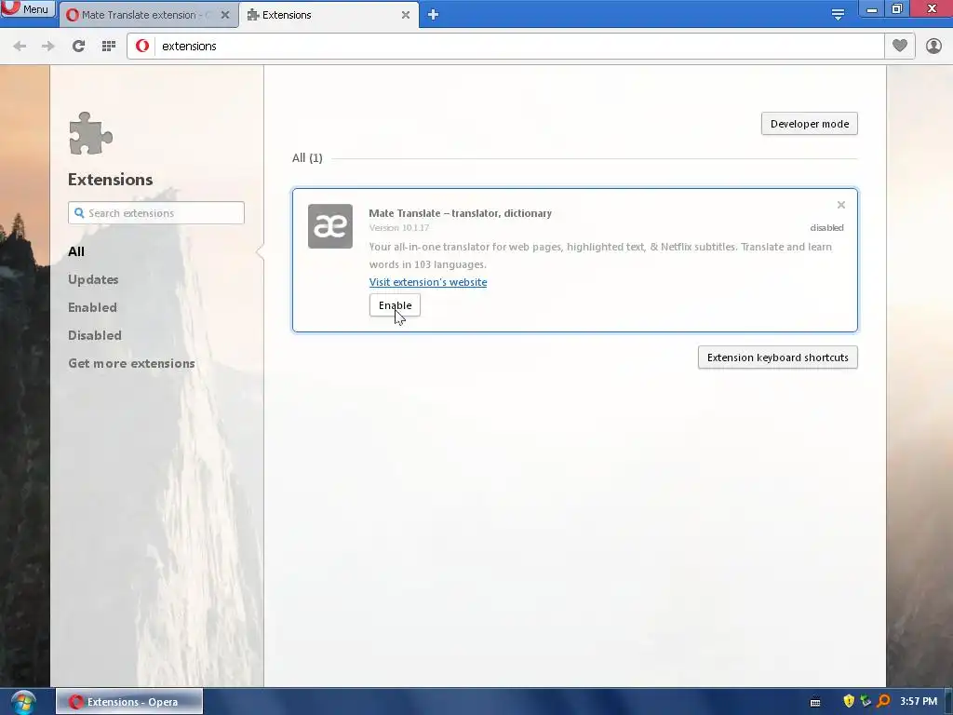Reload the page with the refresh icon

78,47
